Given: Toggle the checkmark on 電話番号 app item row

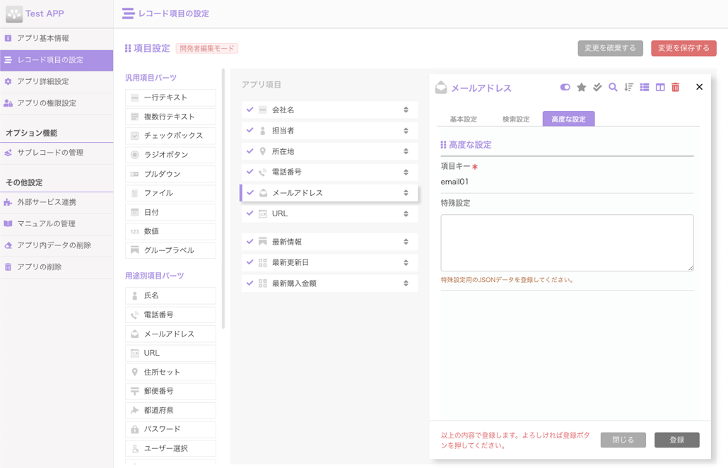Looking at the screenshot, I should click(249, 172).
